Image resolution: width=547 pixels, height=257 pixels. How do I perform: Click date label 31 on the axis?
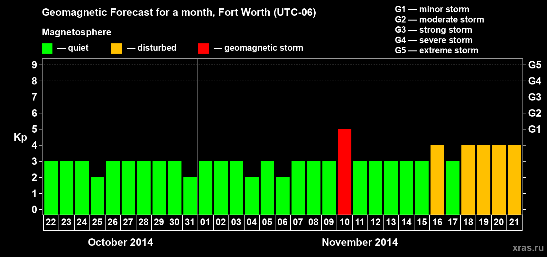190,222
